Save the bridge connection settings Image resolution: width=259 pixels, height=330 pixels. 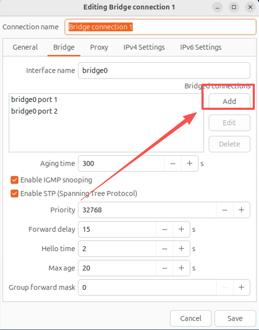pyautogui.click(x=235, y=318)
